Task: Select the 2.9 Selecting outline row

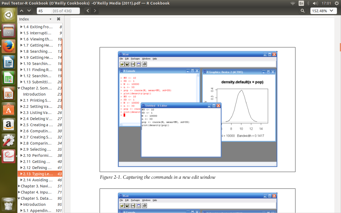Action: (40, 149)
